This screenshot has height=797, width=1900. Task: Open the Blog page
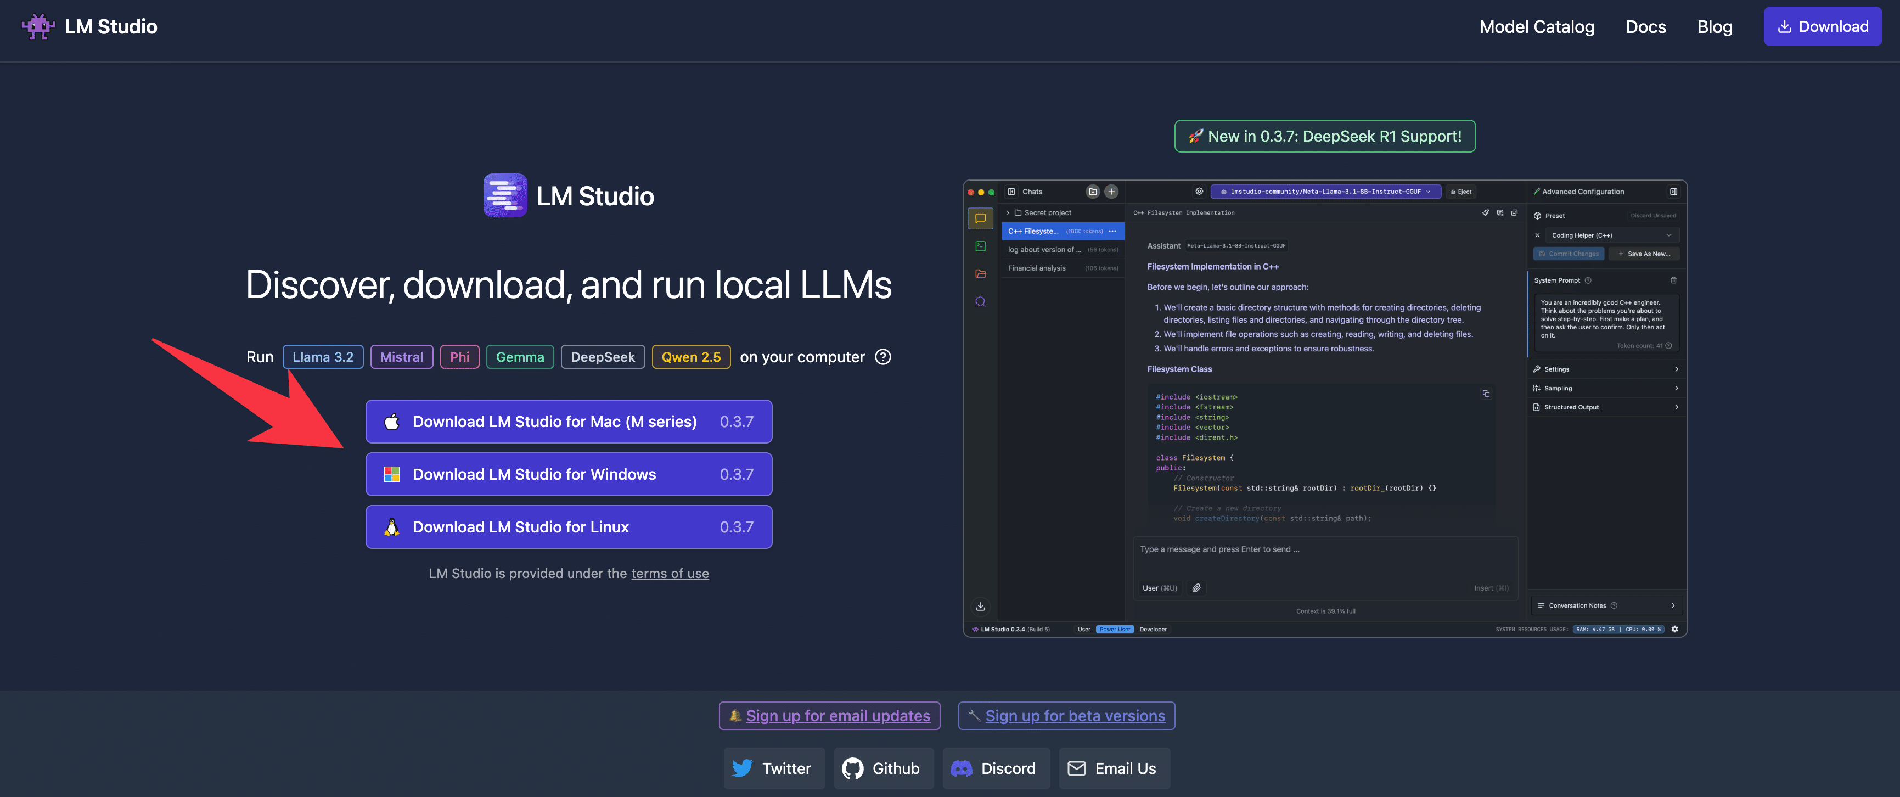1714,26
